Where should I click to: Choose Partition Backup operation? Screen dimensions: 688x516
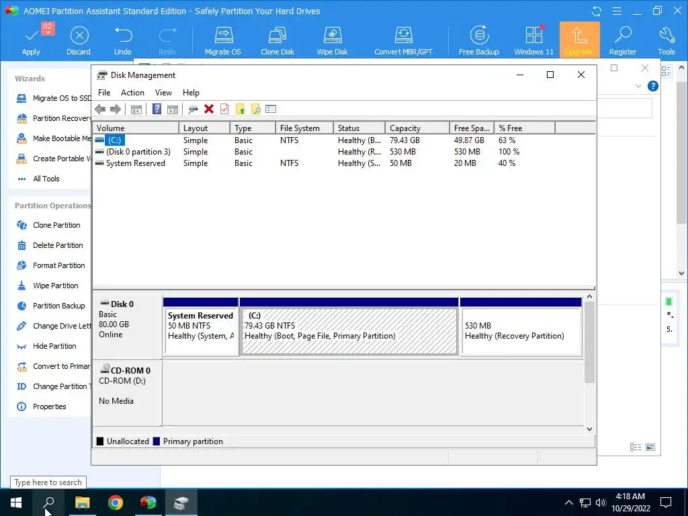51,306
